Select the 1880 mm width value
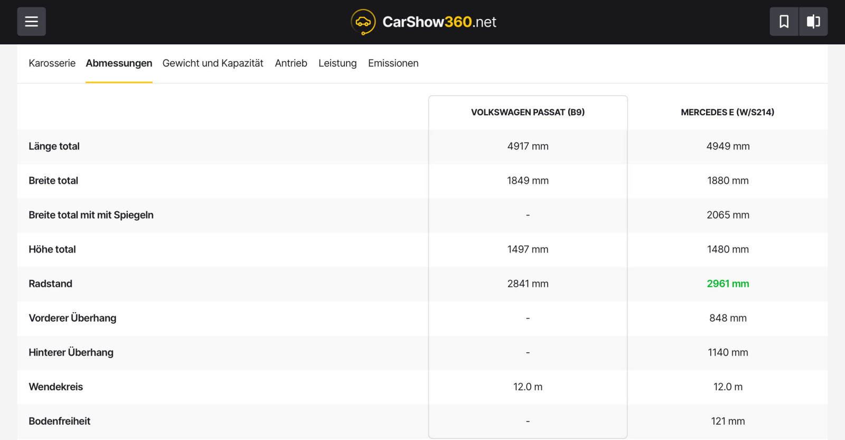 (728, 181)
